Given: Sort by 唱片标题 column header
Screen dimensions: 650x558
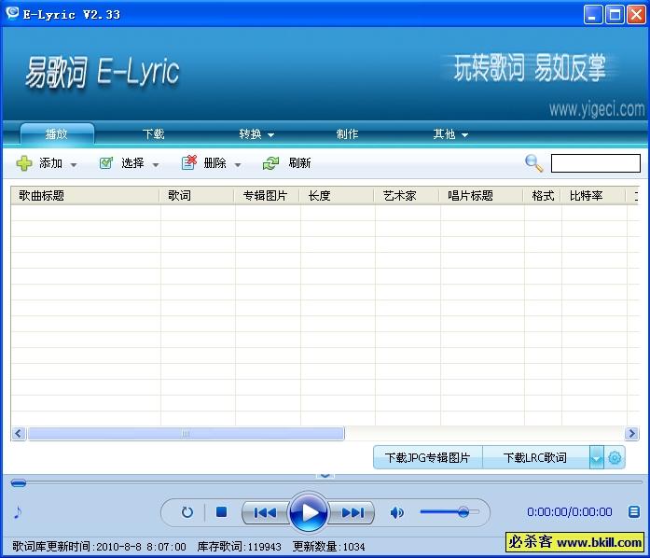Looking at the screenshot, I should (x=481, y=195).
